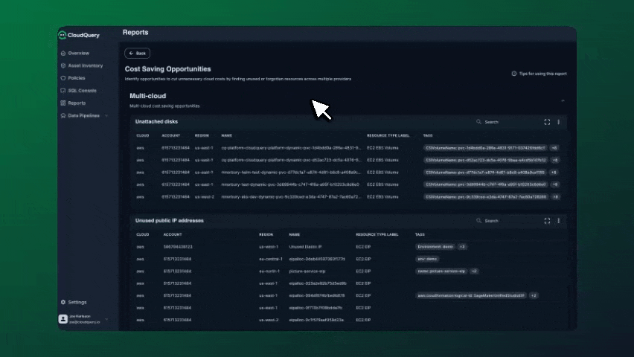The width and height of the screenshot is (634, 357).
Task: Open Asset Inventory in the sidebar
Action: tap(85, 65)
